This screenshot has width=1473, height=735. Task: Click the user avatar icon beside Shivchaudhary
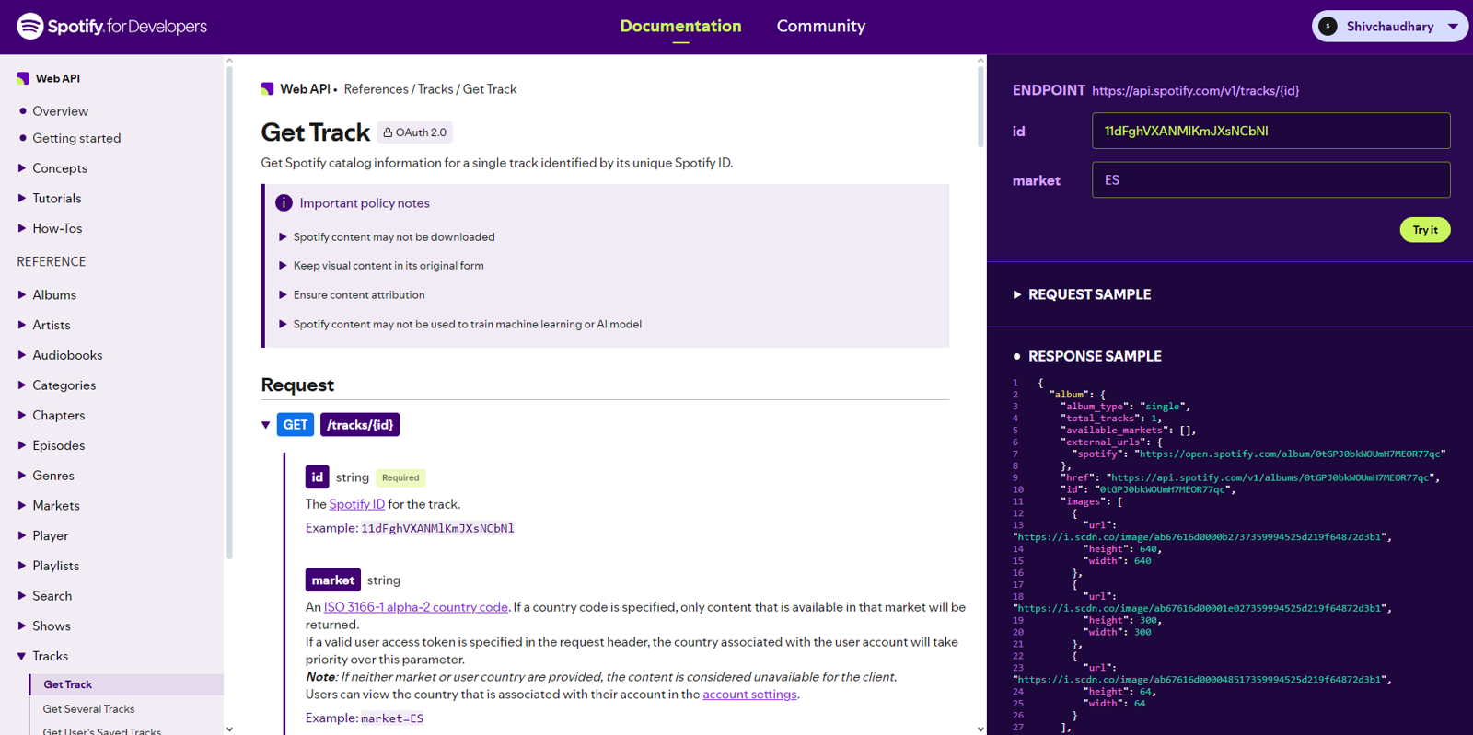[1328, 26]
